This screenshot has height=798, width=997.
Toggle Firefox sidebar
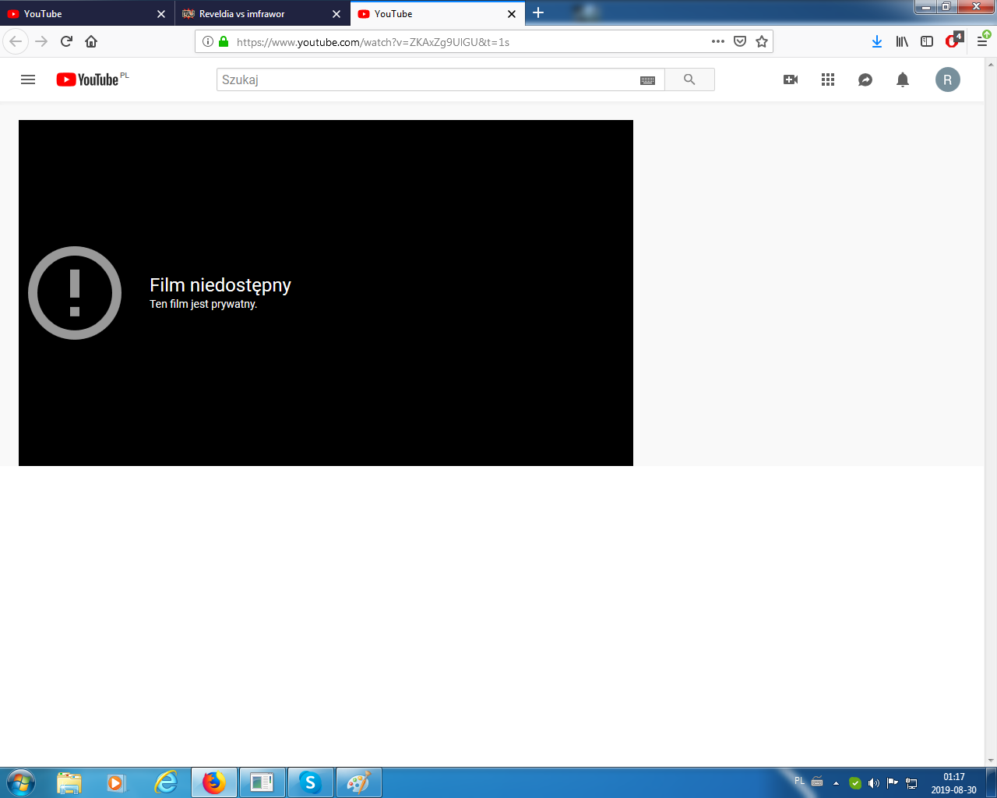click(x=927, y=41)
